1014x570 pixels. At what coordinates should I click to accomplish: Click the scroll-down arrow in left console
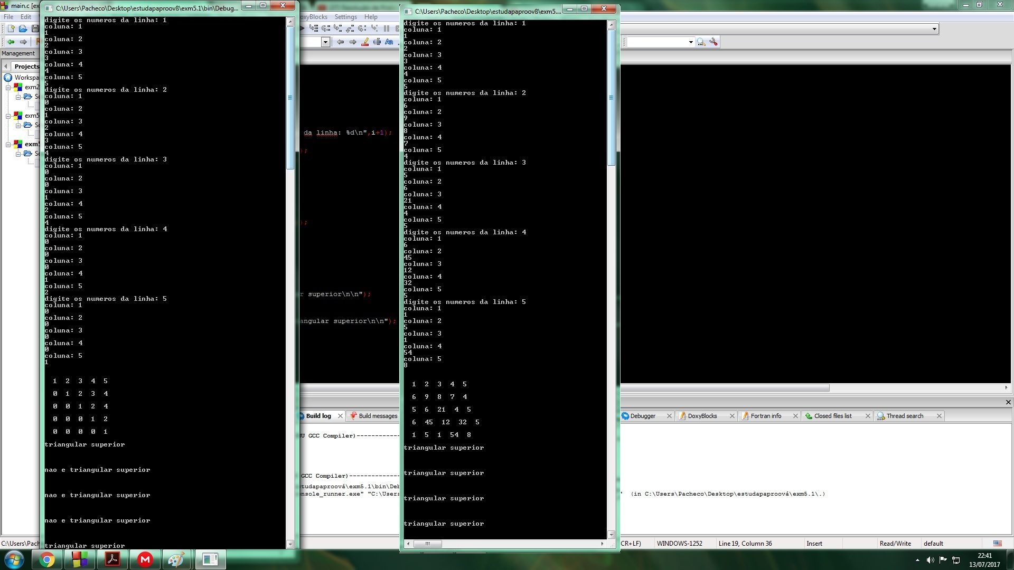290,544
